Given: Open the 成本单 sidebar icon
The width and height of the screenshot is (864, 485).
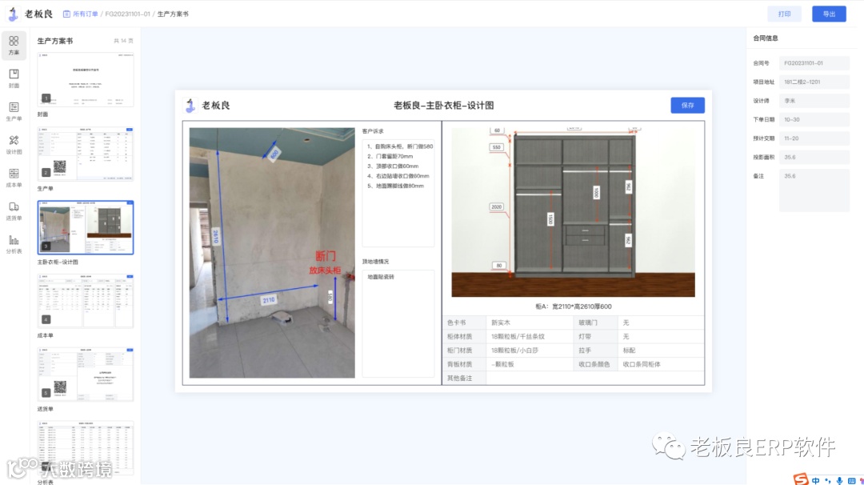Looking at the screenshot, I should [14, 178].
